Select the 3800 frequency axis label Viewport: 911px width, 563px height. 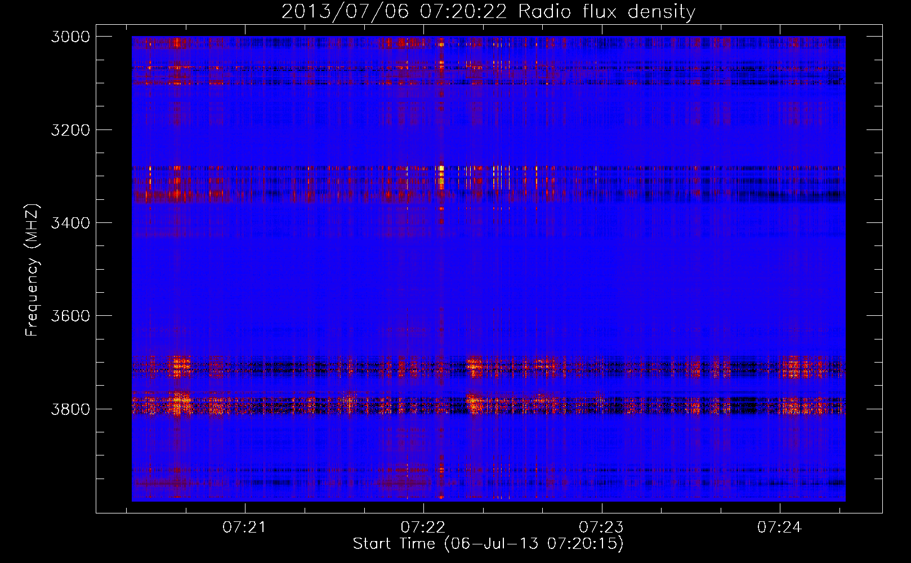tap(70, 409)
